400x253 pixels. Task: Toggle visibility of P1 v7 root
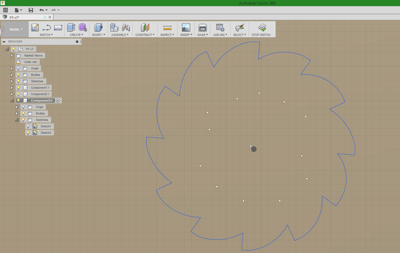[13, 49]
